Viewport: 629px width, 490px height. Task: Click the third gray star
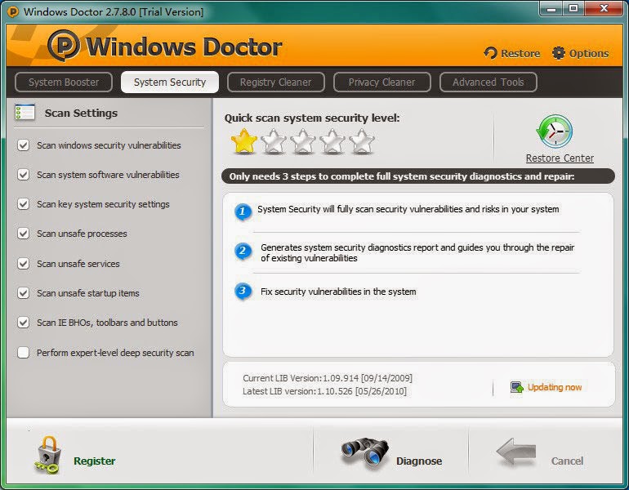point(303,141)
